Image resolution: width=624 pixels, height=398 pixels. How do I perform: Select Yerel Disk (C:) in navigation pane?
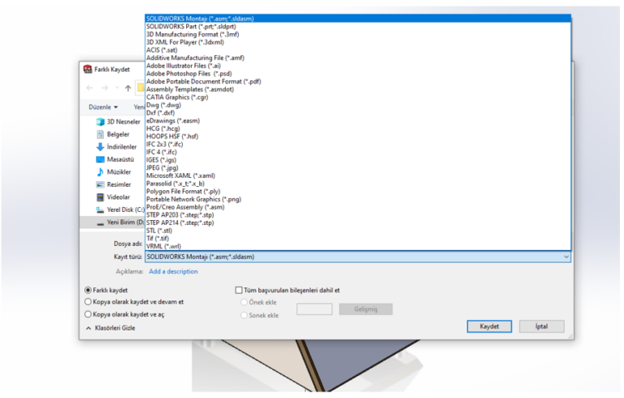click(x=120, y=210)
